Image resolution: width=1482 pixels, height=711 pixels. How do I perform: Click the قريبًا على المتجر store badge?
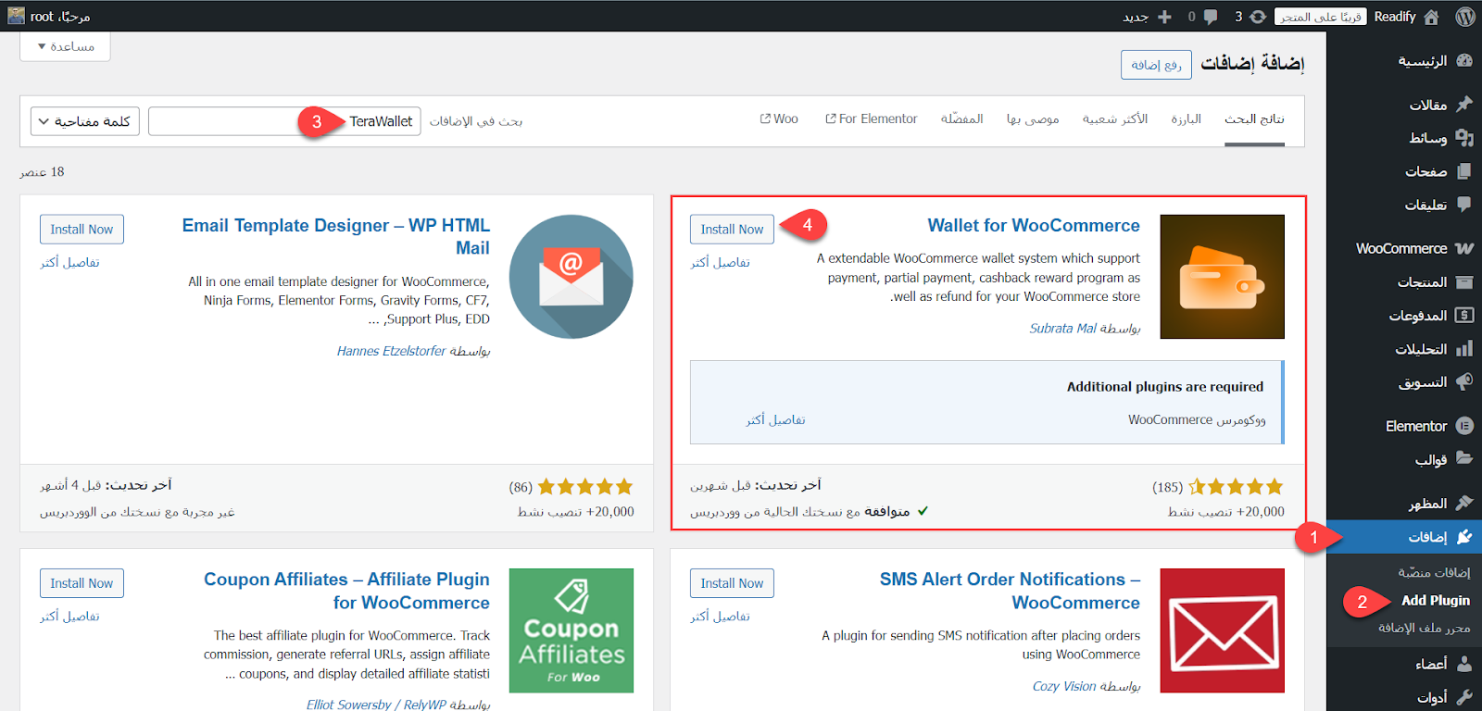pyautogui.click(x=1320, y=17)
